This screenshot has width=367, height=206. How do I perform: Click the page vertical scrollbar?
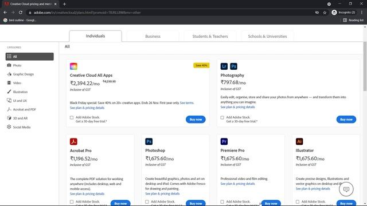[x=365, y=66]
